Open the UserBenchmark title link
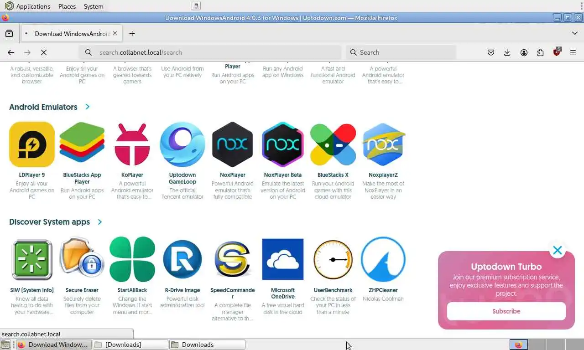The height and width of the screenshot is (350, 584). click(x=333, y=290)
